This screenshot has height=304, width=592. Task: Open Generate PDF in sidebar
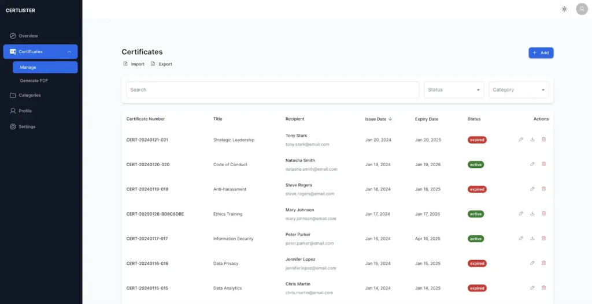coord(34,81)
